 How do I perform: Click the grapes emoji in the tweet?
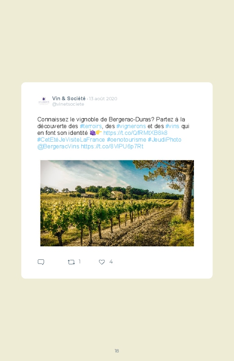click(x=92, y=133)
